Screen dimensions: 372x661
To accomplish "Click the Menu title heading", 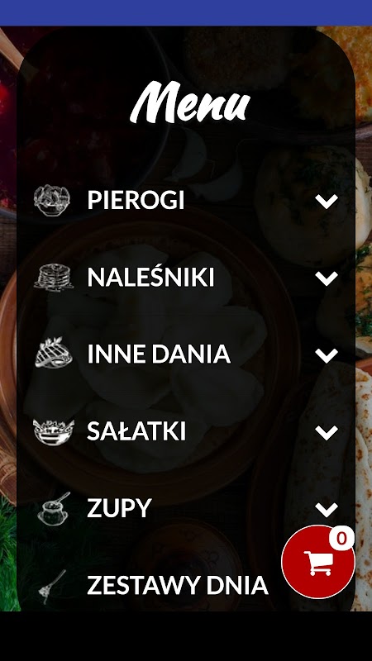I will point(190,102).
